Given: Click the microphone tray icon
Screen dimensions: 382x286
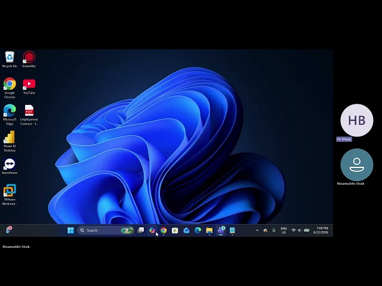Looking at the screenshot, I should click(x=274, y=231).
